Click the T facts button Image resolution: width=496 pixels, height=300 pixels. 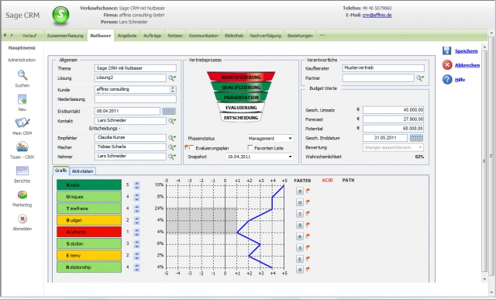tap(300, 214)
